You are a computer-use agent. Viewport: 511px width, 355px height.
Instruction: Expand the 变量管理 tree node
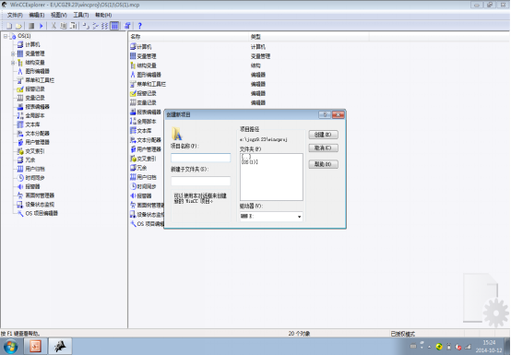coord(13,53)
